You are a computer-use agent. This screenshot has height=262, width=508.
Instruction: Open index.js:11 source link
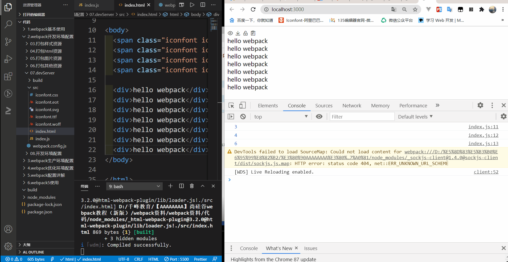coord(483,127)
